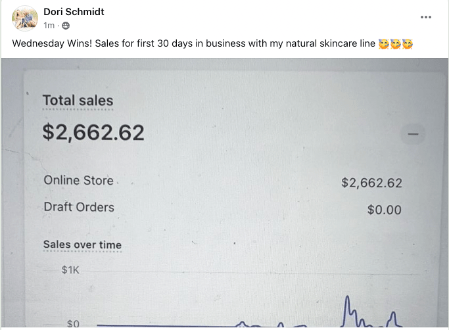Screen dimensions: 449x330
Task: Click the first party-face emoji in post
Action: (x=384, y=44)
